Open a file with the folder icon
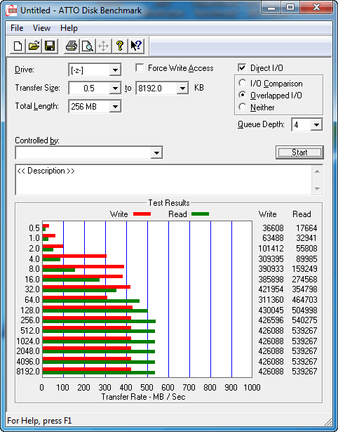338x432 pixels. click(x=34, y=46)
